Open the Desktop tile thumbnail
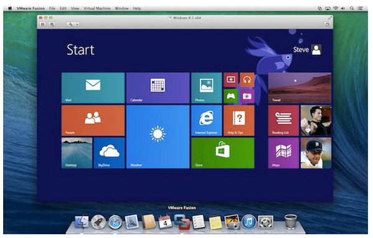The width and height of the screenshot is (373, 238). tap(77, 153)
